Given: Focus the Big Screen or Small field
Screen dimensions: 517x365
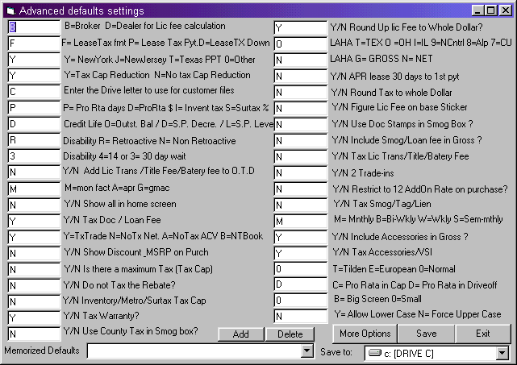Looking at the screenshot, I should coord(299,300).
